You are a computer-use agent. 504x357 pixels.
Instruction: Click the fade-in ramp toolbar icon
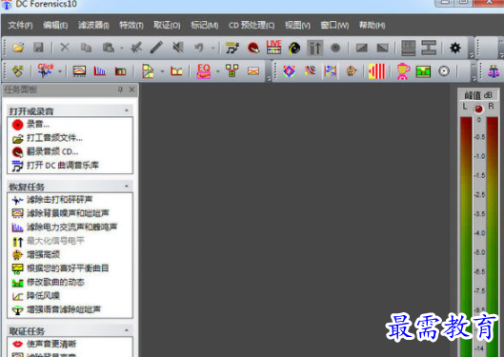(362, 49)
